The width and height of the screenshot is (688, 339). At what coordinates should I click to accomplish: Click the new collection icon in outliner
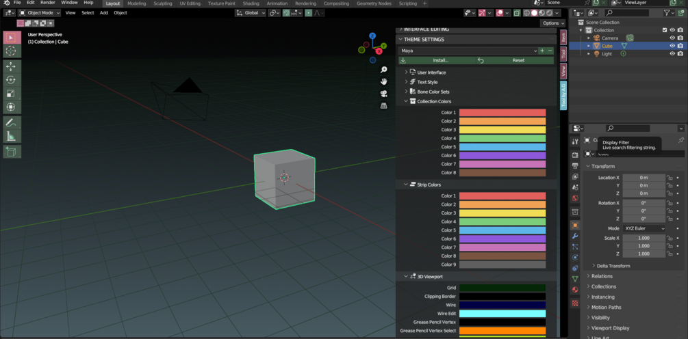point(680,13)
